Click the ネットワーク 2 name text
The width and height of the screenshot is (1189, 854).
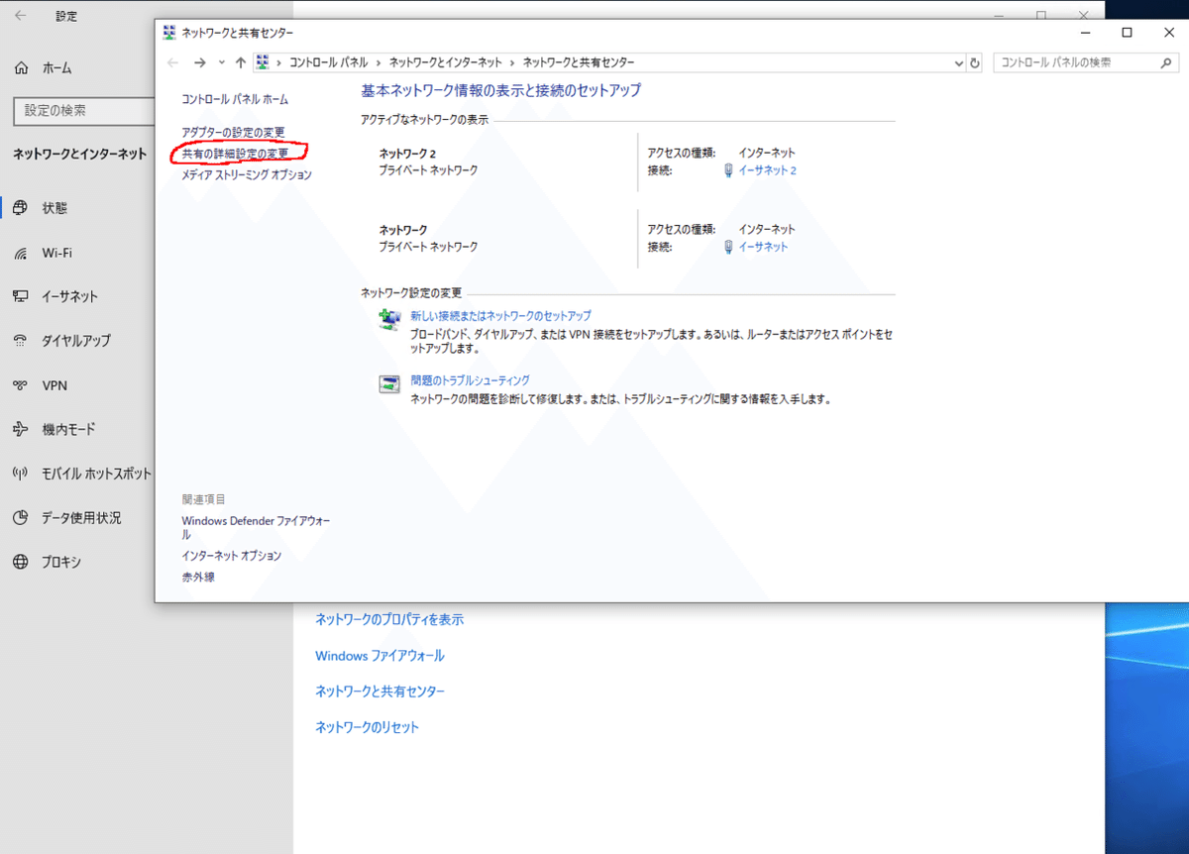pyautogui.click(x=407, y=154)
